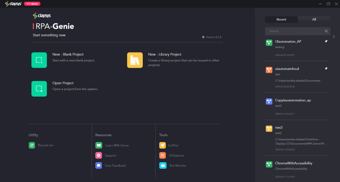Click the UIautomation_AP project icon

(x=269, y=43)
